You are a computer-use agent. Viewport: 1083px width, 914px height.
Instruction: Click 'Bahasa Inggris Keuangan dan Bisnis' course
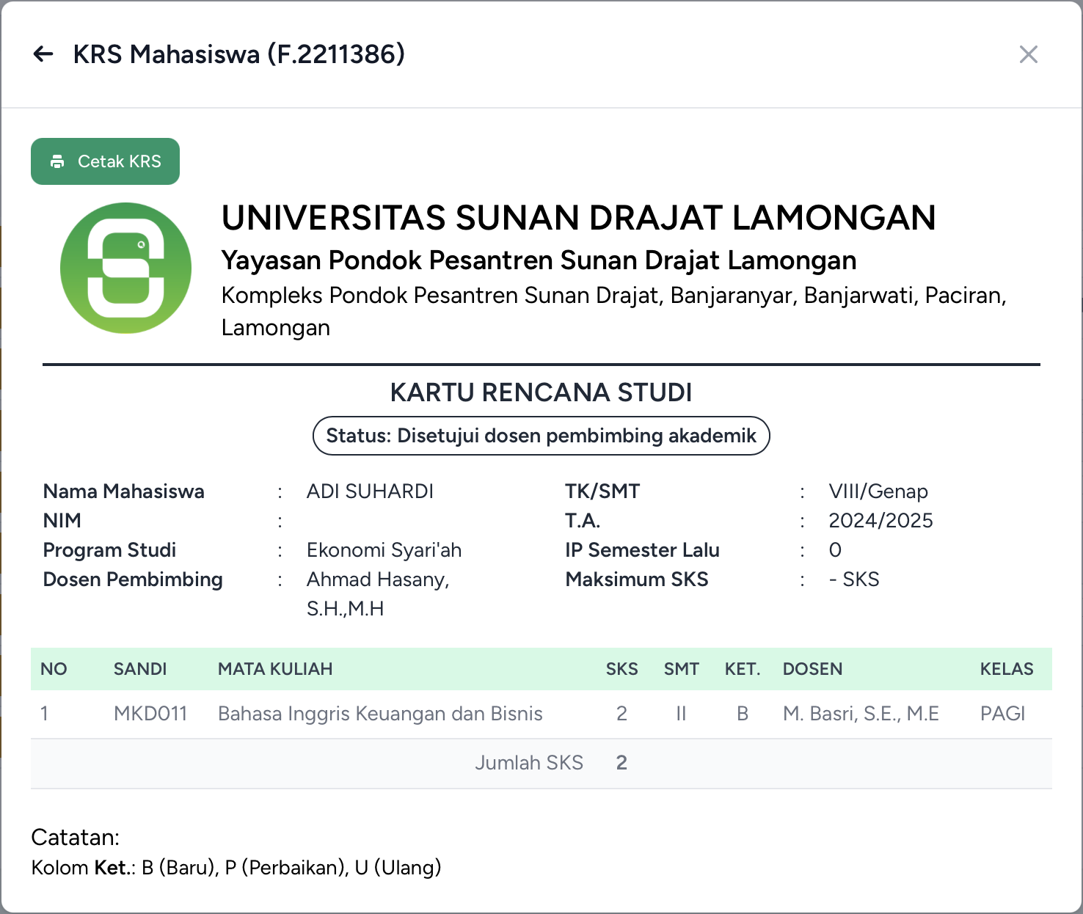tap(380, 714)
